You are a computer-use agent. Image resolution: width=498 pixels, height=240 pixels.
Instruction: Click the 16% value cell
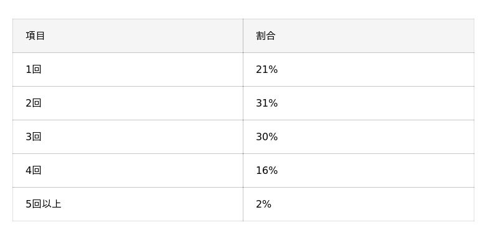[x=267, y=170]
